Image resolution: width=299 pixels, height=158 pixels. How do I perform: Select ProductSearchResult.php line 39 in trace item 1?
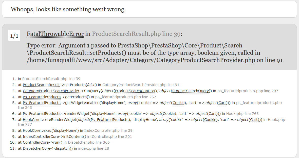tap(51, 78)
